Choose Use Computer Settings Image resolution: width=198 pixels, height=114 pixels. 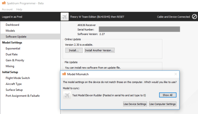(x=163, y=104)
